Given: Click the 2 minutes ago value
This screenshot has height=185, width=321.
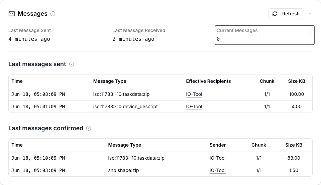Looking at the screenshot, I should tap(133, 39).
